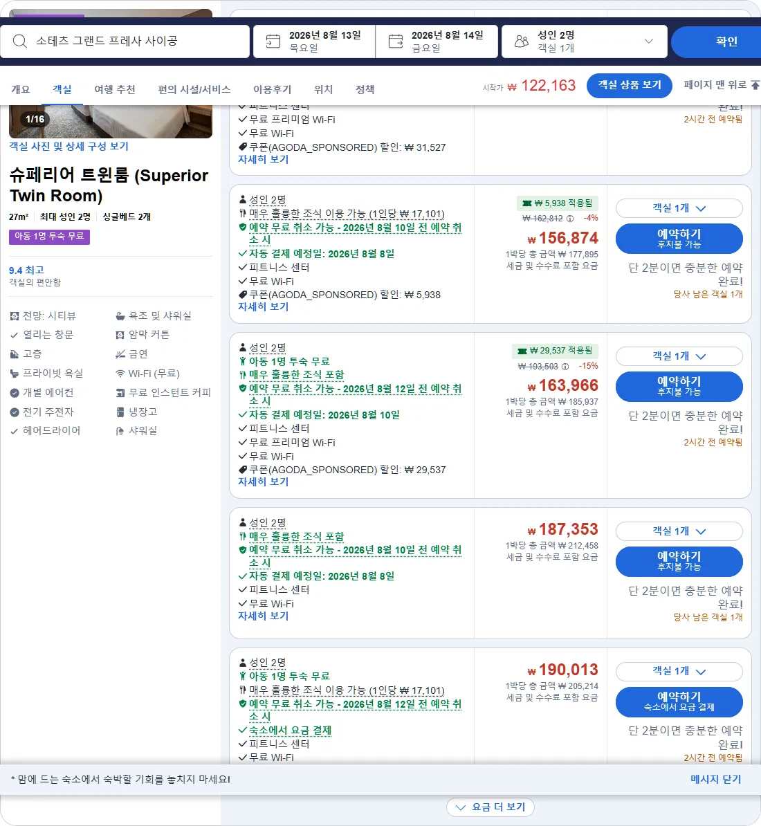Click the search magnifier icon
Image resolution: width=761 pixels, height=826 pixels.
(20, 41)
